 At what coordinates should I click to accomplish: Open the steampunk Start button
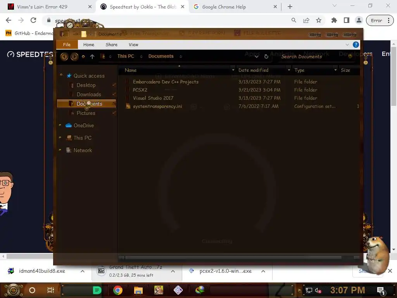[x=13, y=290]
